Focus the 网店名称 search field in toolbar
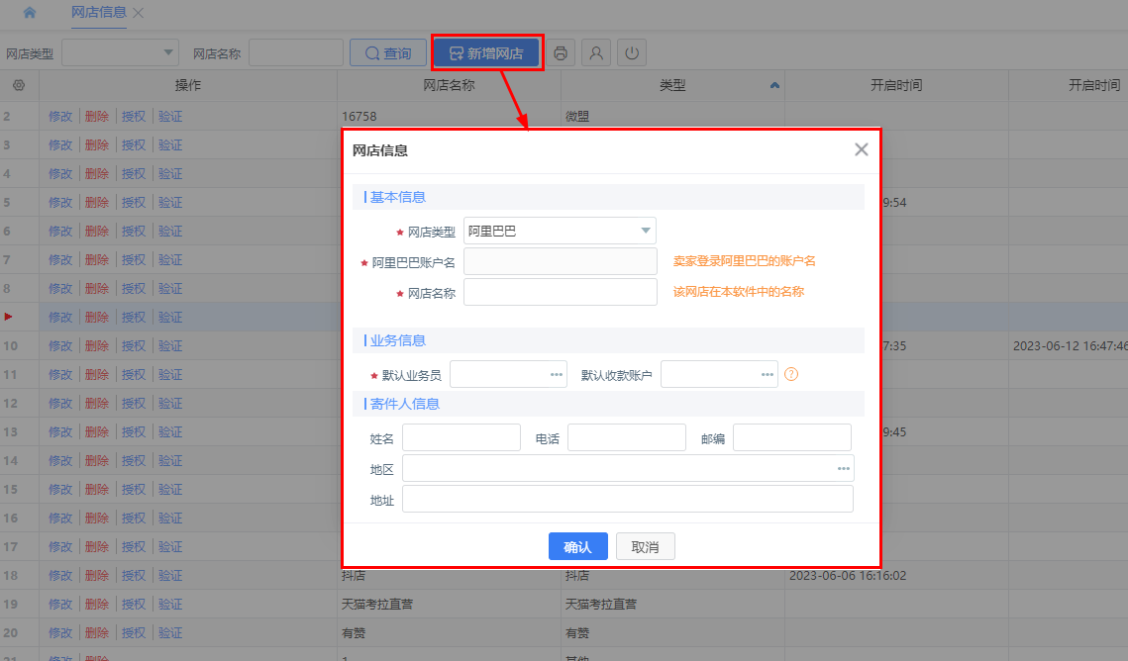Screen dimensions: 1128x661 296,52
